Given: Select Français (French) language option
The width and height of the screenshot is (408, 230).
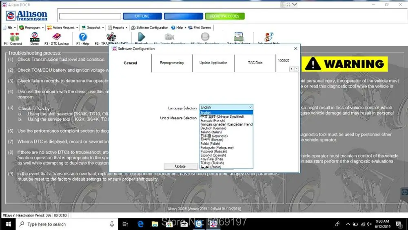Looking at the screenshot, I should [x=226, y=120].
